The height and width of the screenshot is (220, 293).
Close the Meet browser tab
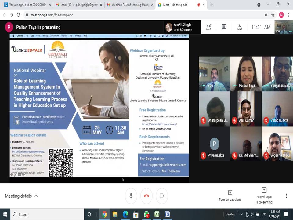tap(204, 5)
